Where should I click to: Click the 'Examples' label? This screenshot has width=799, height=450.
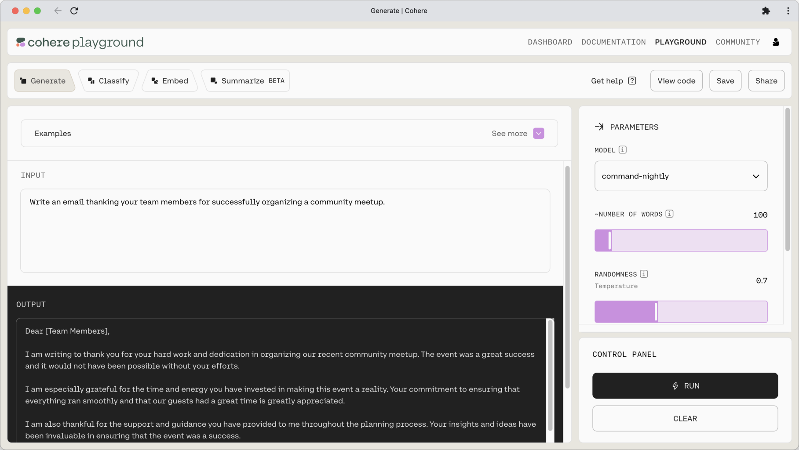(53, 133)
